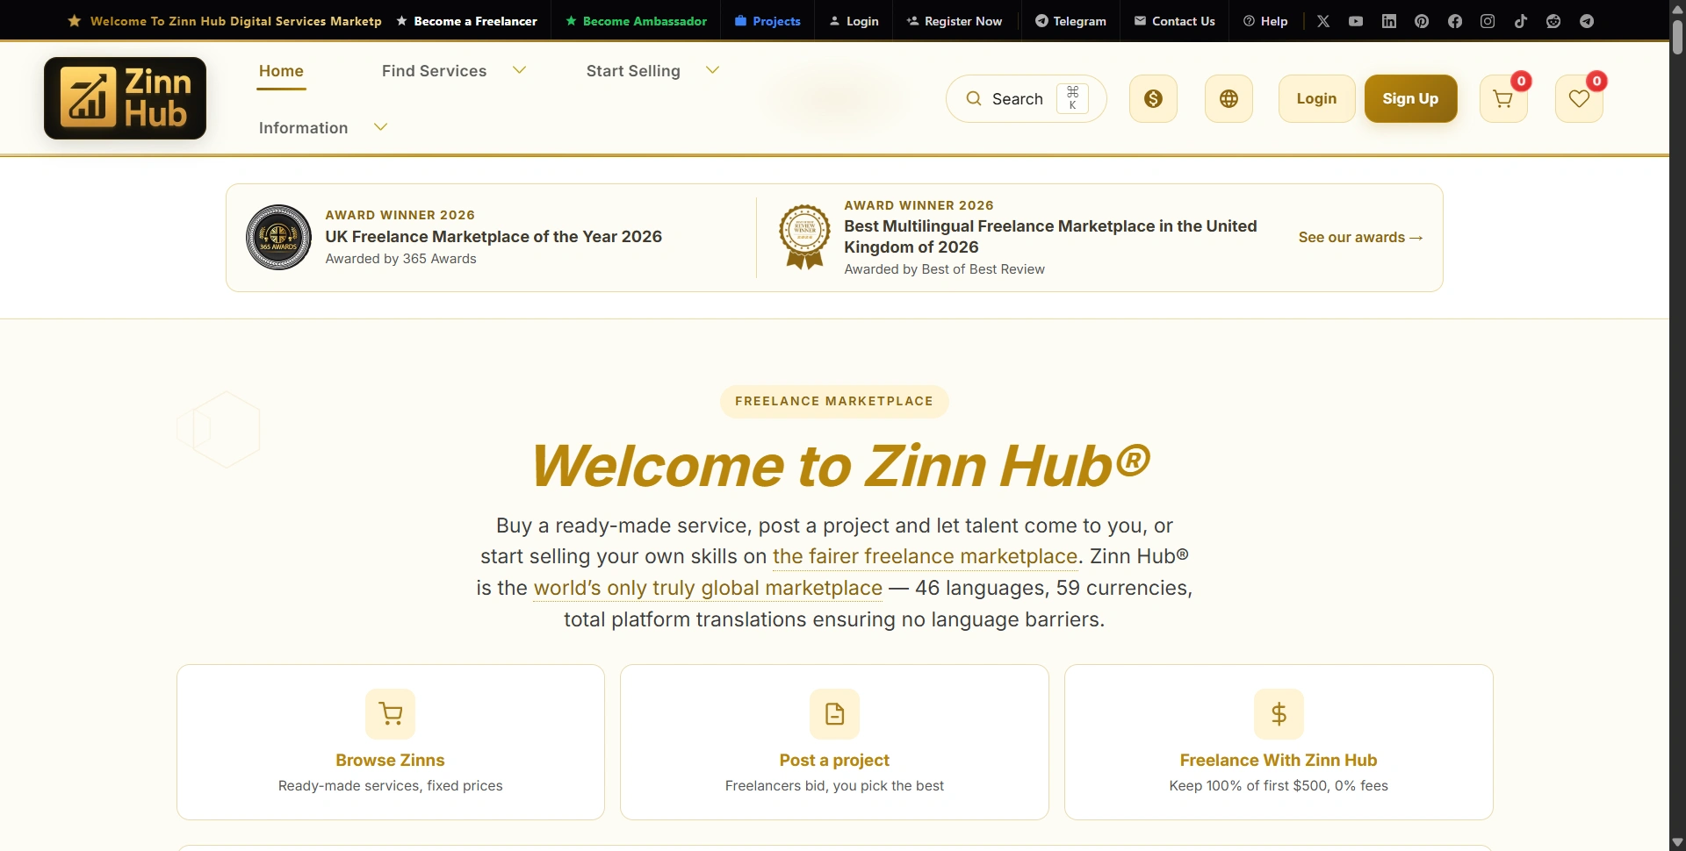The image size is (1686, 851).
Task: Open the Browse Zinns card
Action: tap(391, 741)
